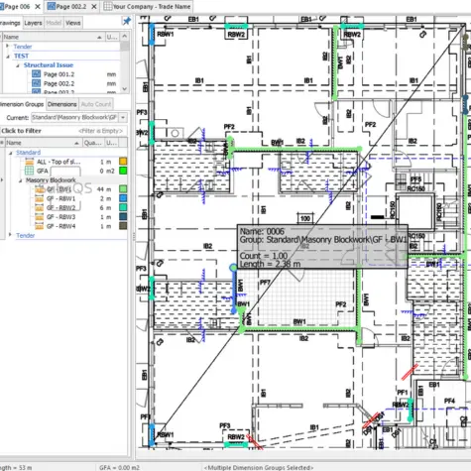Select the GF - RBW1 row
471x471 pixels.
(x=60, y=198)
